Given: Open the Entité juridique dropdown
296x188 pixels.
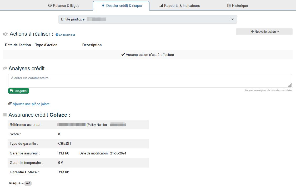Looking at the screenshot, I should click(x=147, y=19).
